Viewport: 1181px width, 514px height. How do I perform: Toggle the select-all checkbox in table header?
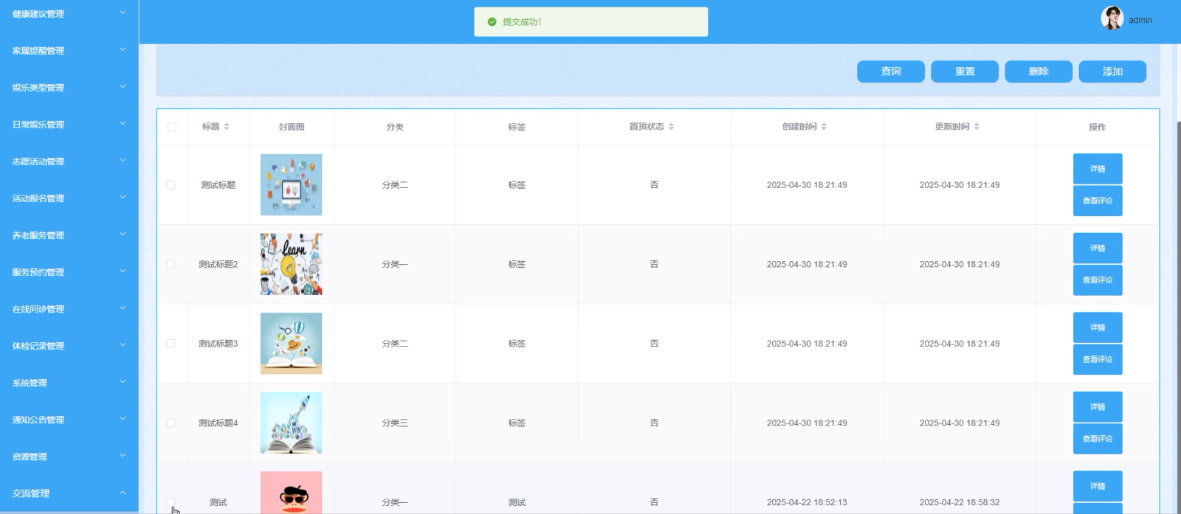tap(172, 127)
